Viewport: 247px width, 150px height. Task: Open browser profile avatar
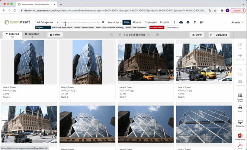tap(227, 10)
